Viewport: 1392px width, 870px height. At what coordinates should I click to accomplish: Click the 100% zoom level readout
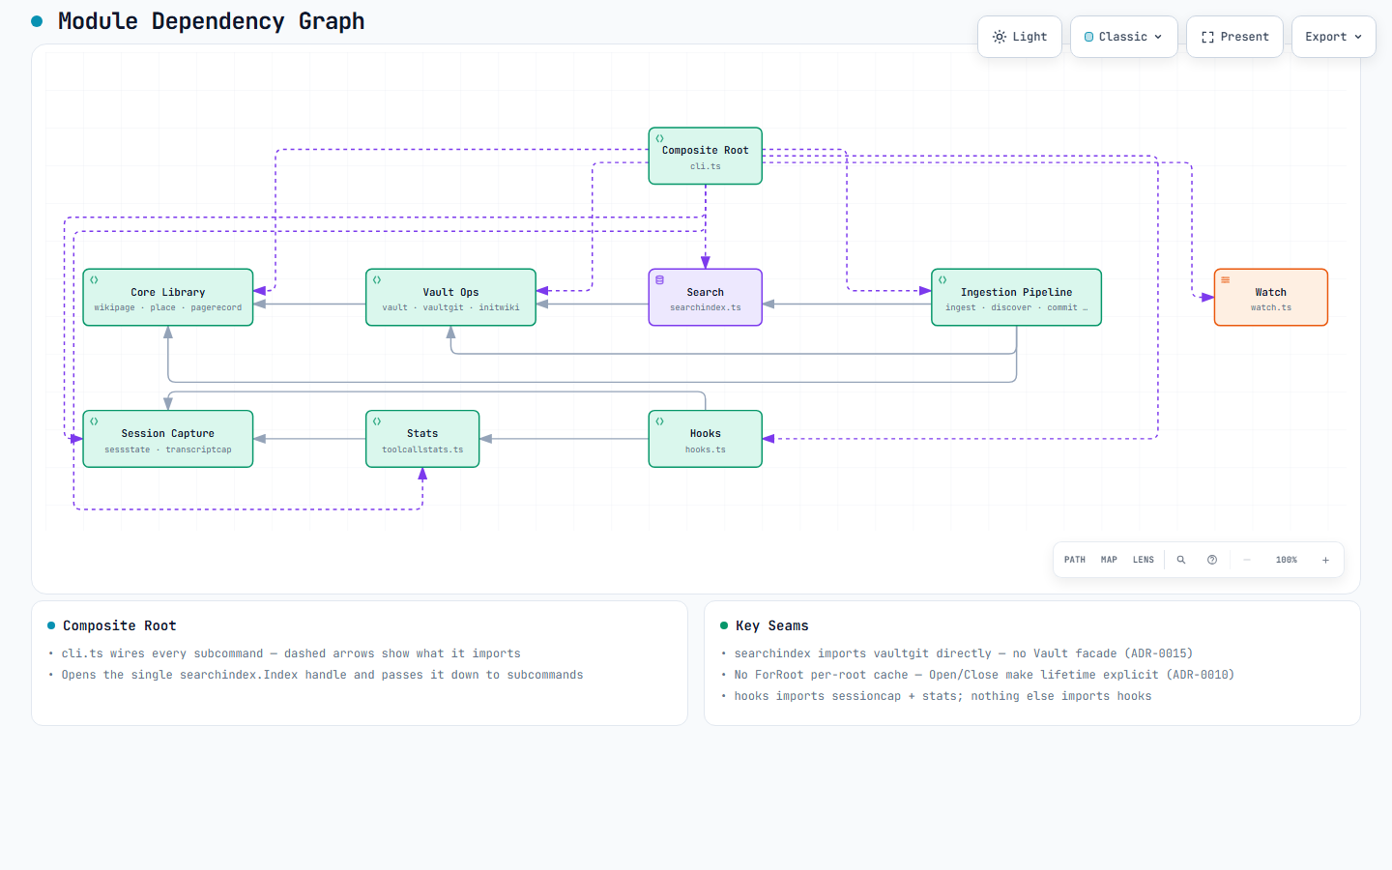(1287, 560)
